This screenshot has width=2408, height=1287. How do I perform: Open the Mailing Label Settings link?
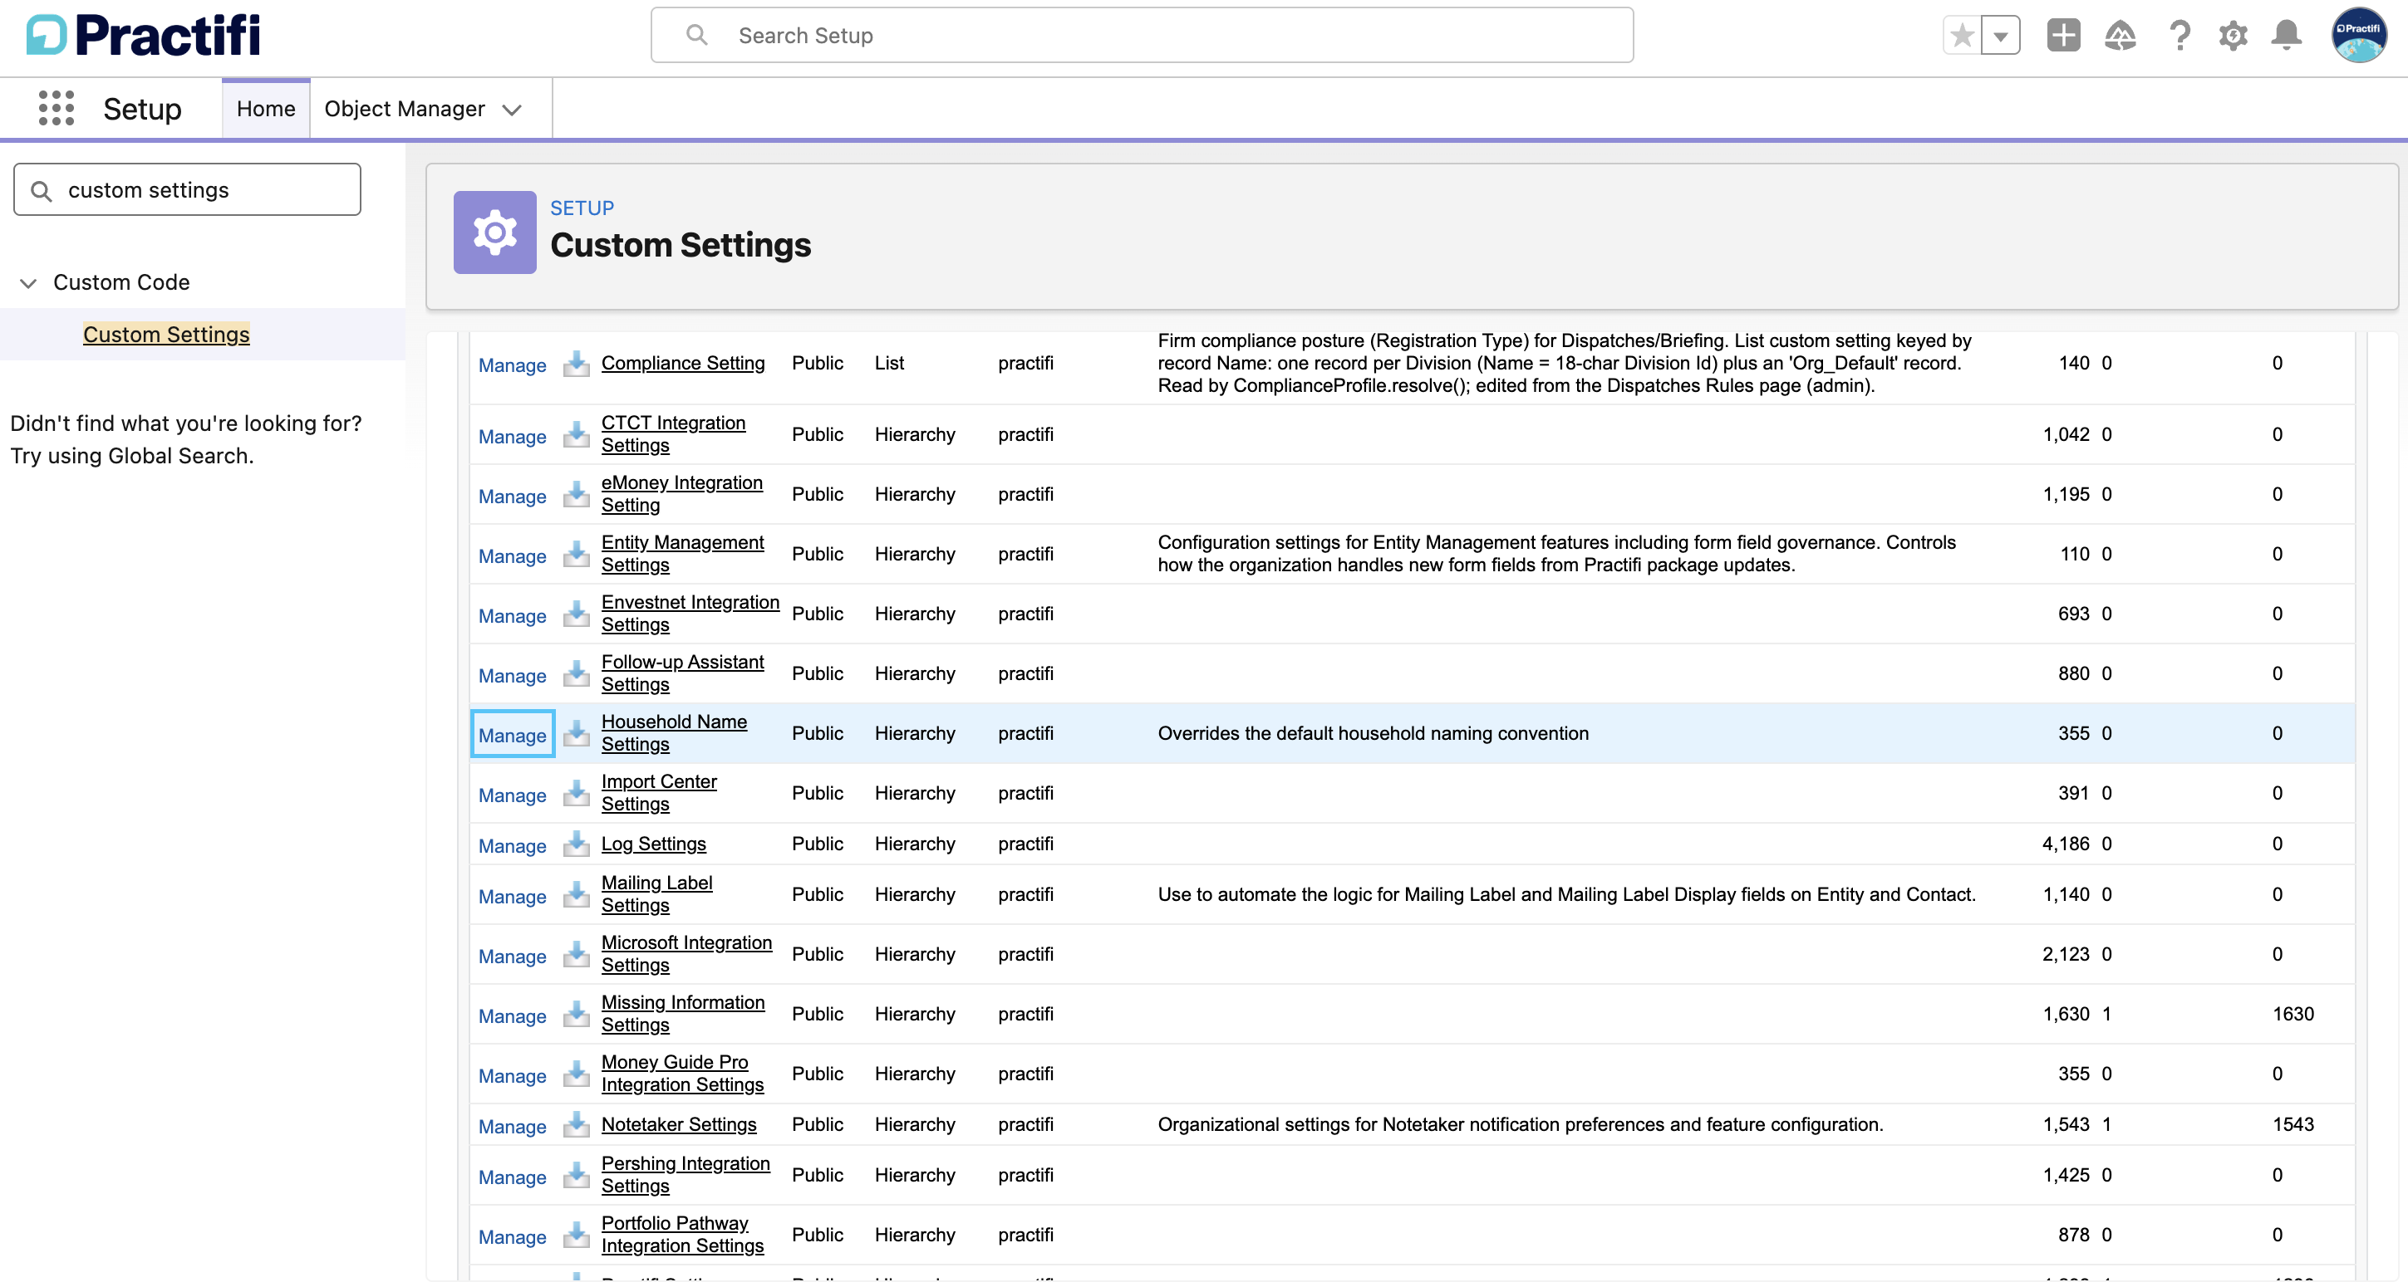pos(656,893)
